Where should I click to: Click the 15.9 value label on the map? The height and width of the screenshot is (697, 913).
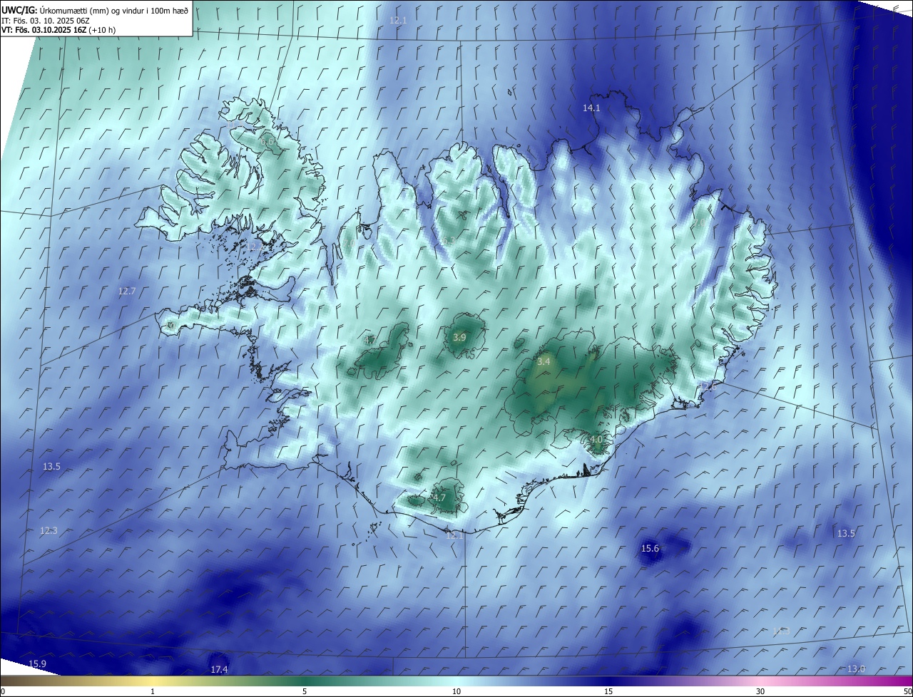click(x=37, y=664)
